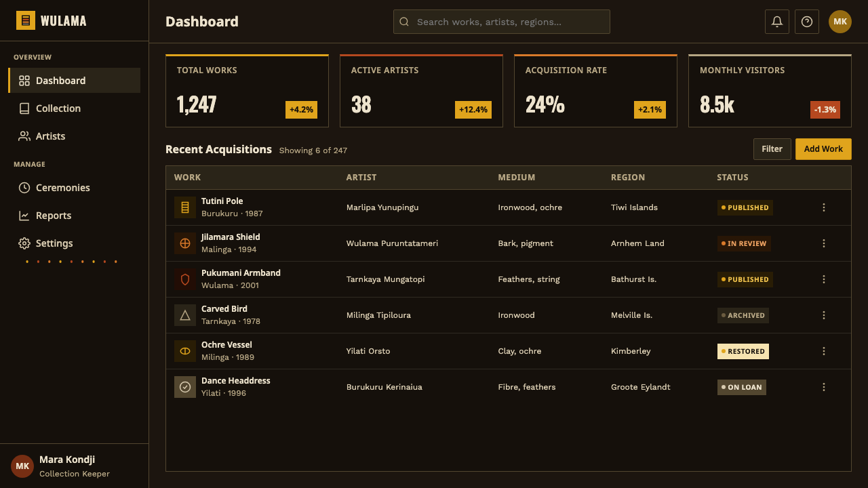Open Mara Kondji profile name
The image size is (868, 488).
pos(67,460)
